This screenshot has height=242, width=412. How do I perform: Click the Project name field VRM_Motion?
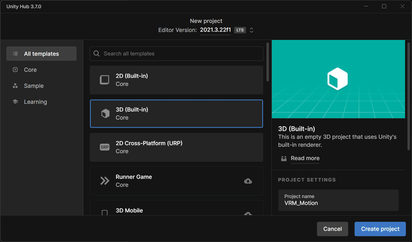[338, 200]
